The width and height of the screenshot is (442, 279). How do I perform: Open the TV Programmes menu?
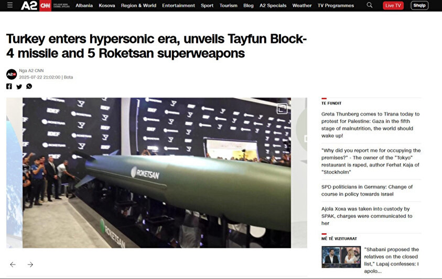(x=336, y=5)
